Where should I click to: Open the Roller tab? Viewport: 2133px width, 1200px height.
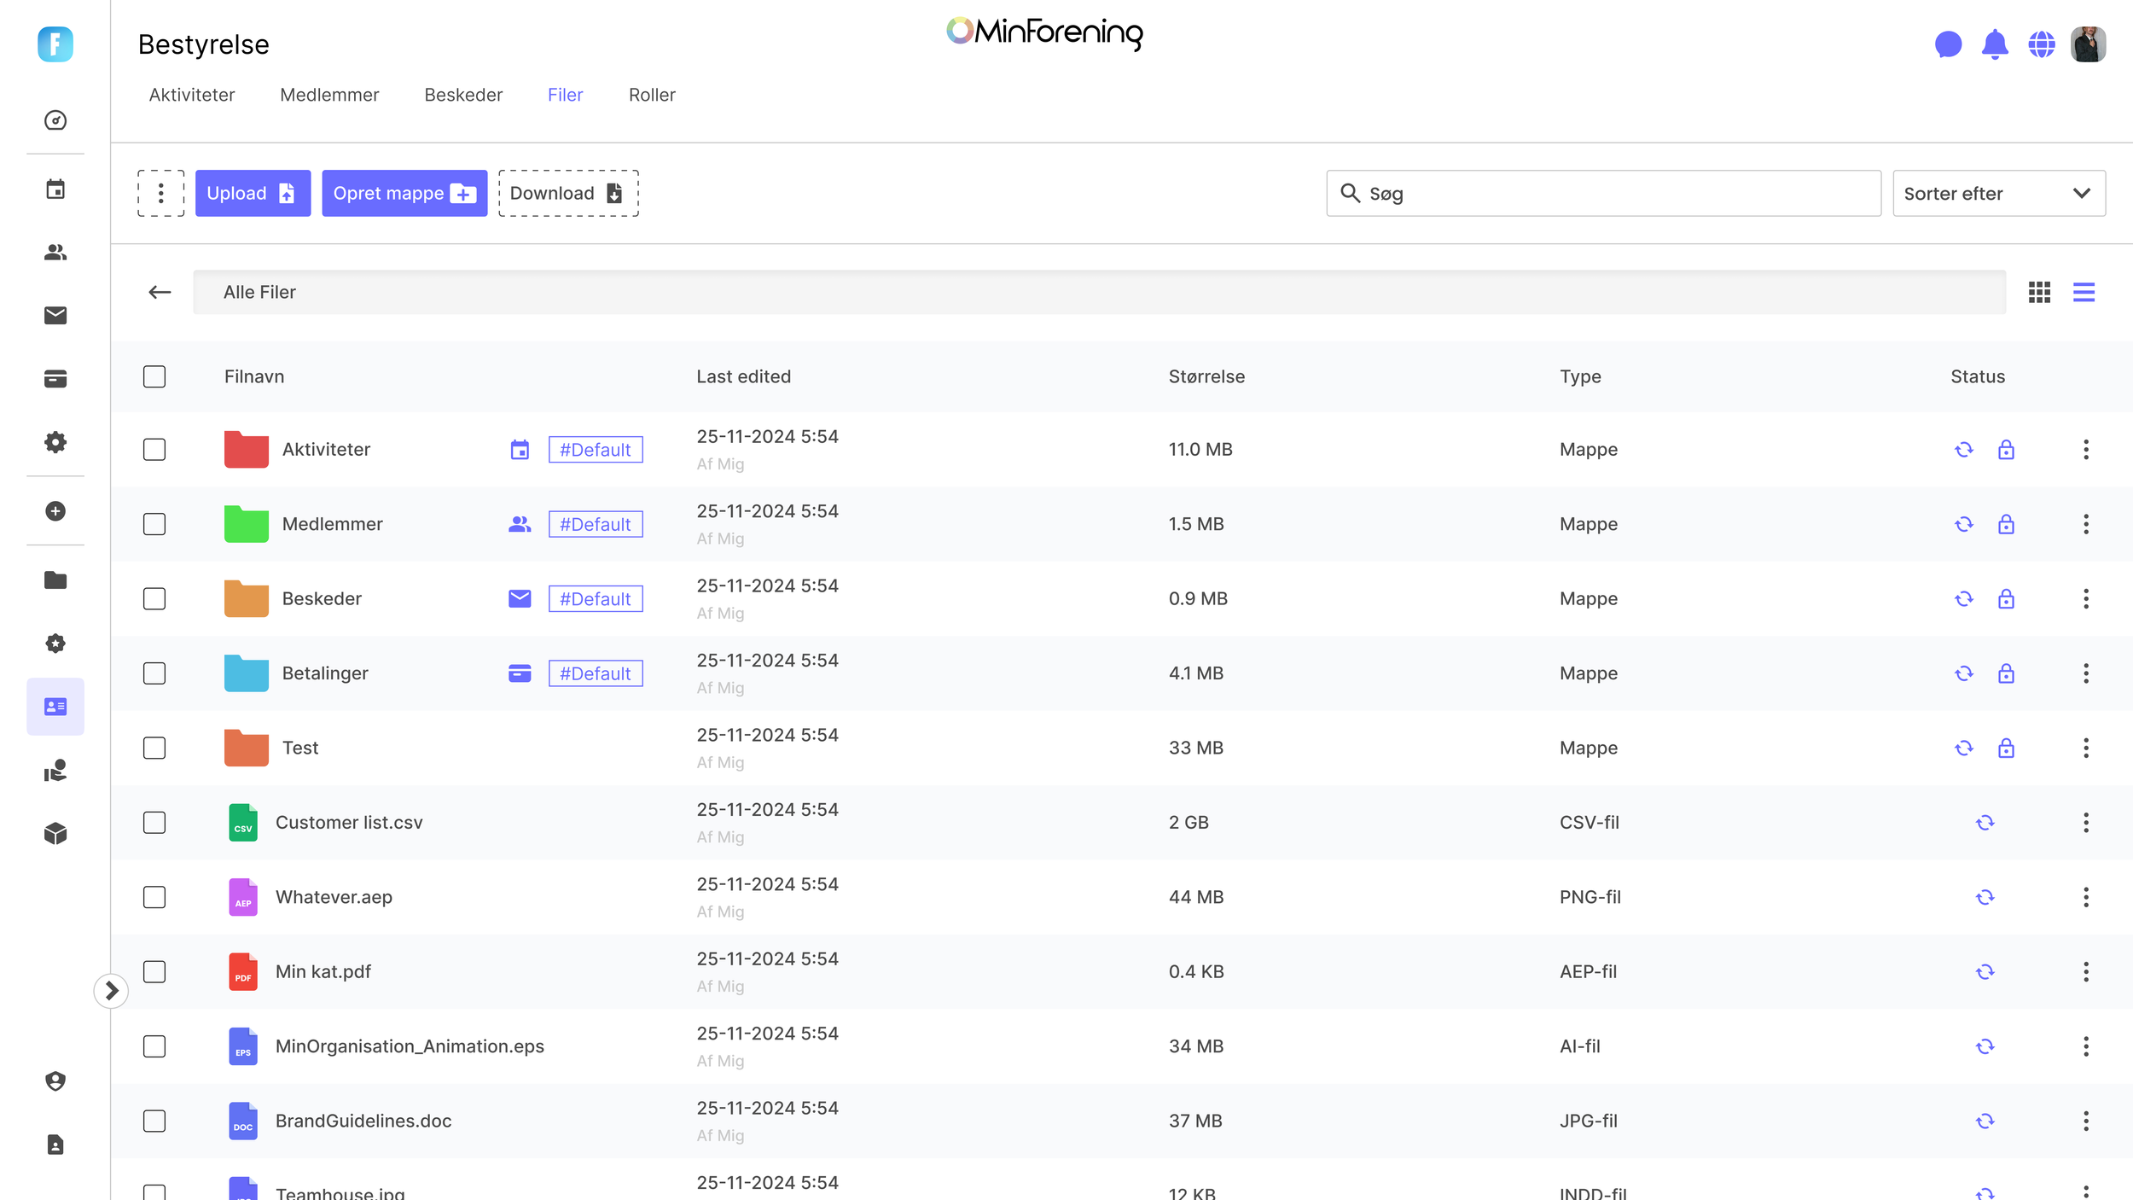click(652, 95)
